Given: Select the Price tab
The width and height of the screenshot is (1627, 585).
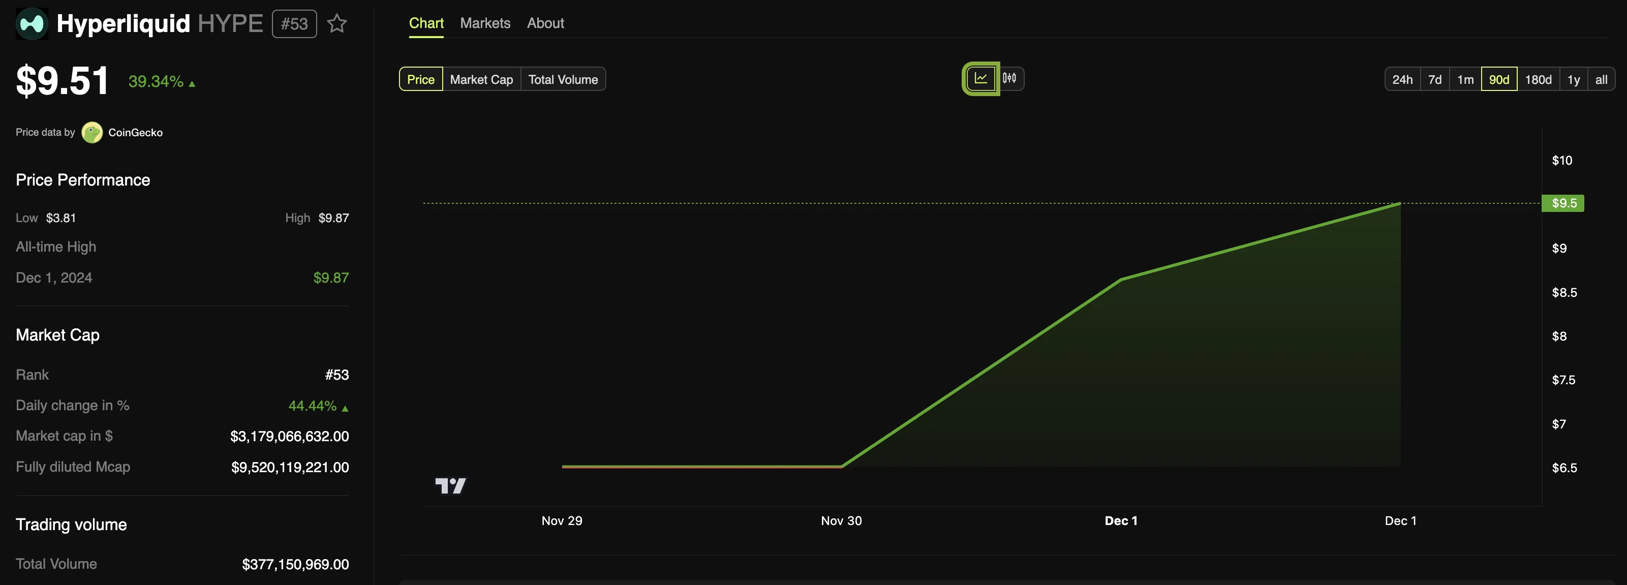Looking at the screenshot, I should click(420, 78).
